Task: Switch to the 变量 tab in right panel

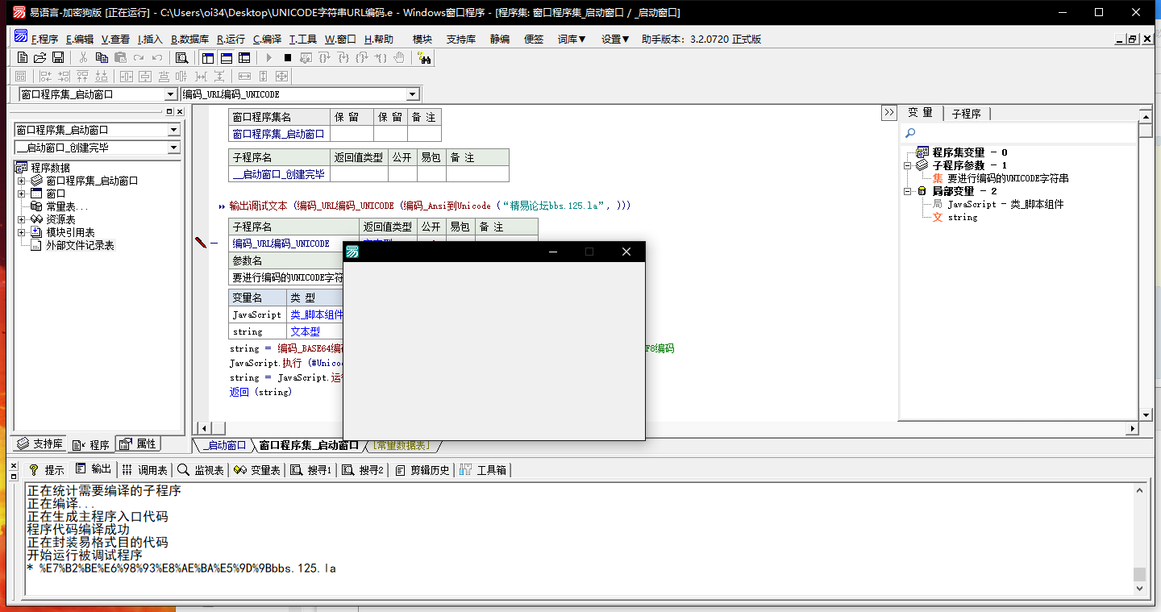Action: tap(920, 113)
